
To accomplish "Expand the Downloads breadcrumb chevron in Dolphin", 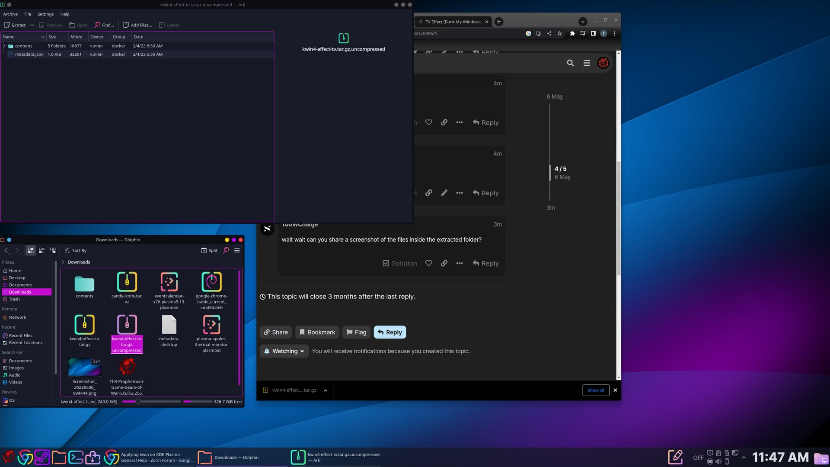I will click(x=63, y=262).
